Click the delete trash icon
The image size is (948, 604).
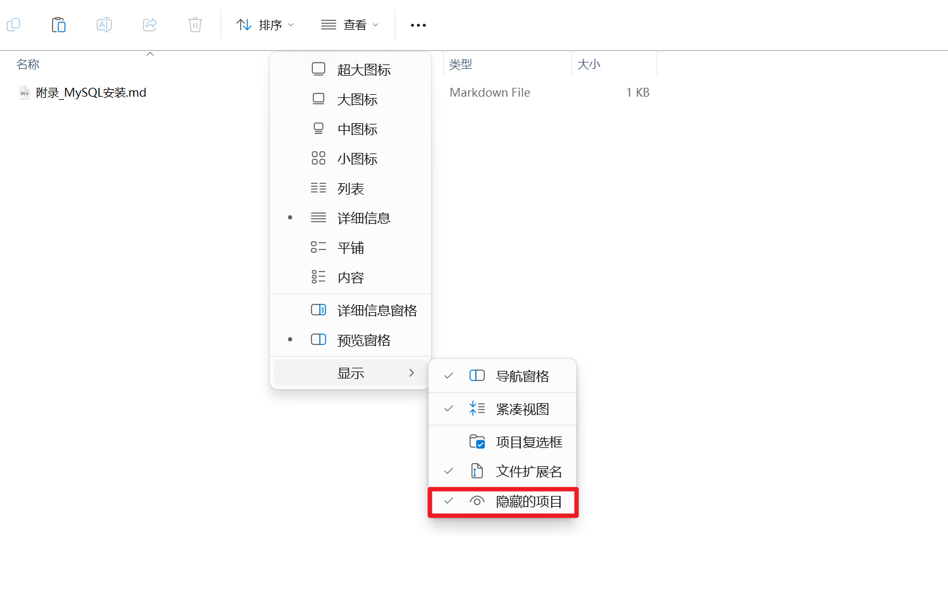click(x=195, y=25)
